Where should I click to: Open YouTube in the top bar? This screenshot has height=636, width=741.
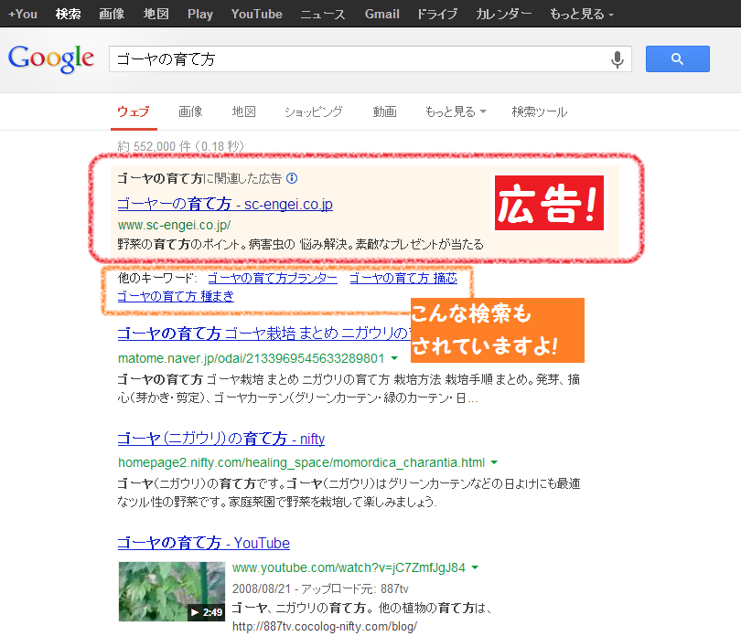(x=257, y=15)
